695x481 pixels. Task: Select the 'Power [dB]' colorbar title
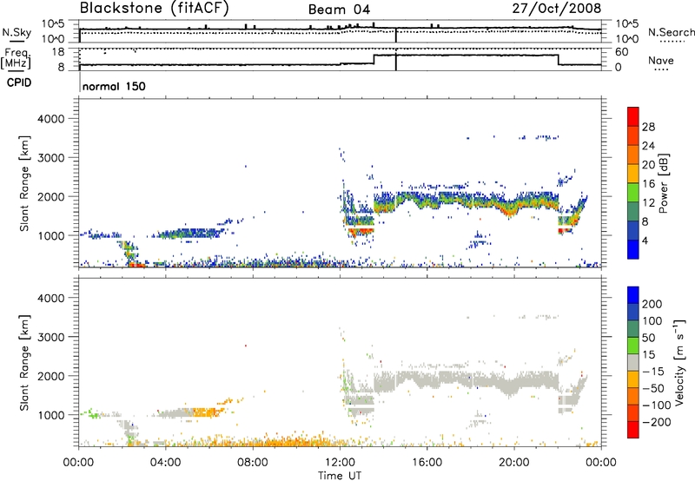664,183
